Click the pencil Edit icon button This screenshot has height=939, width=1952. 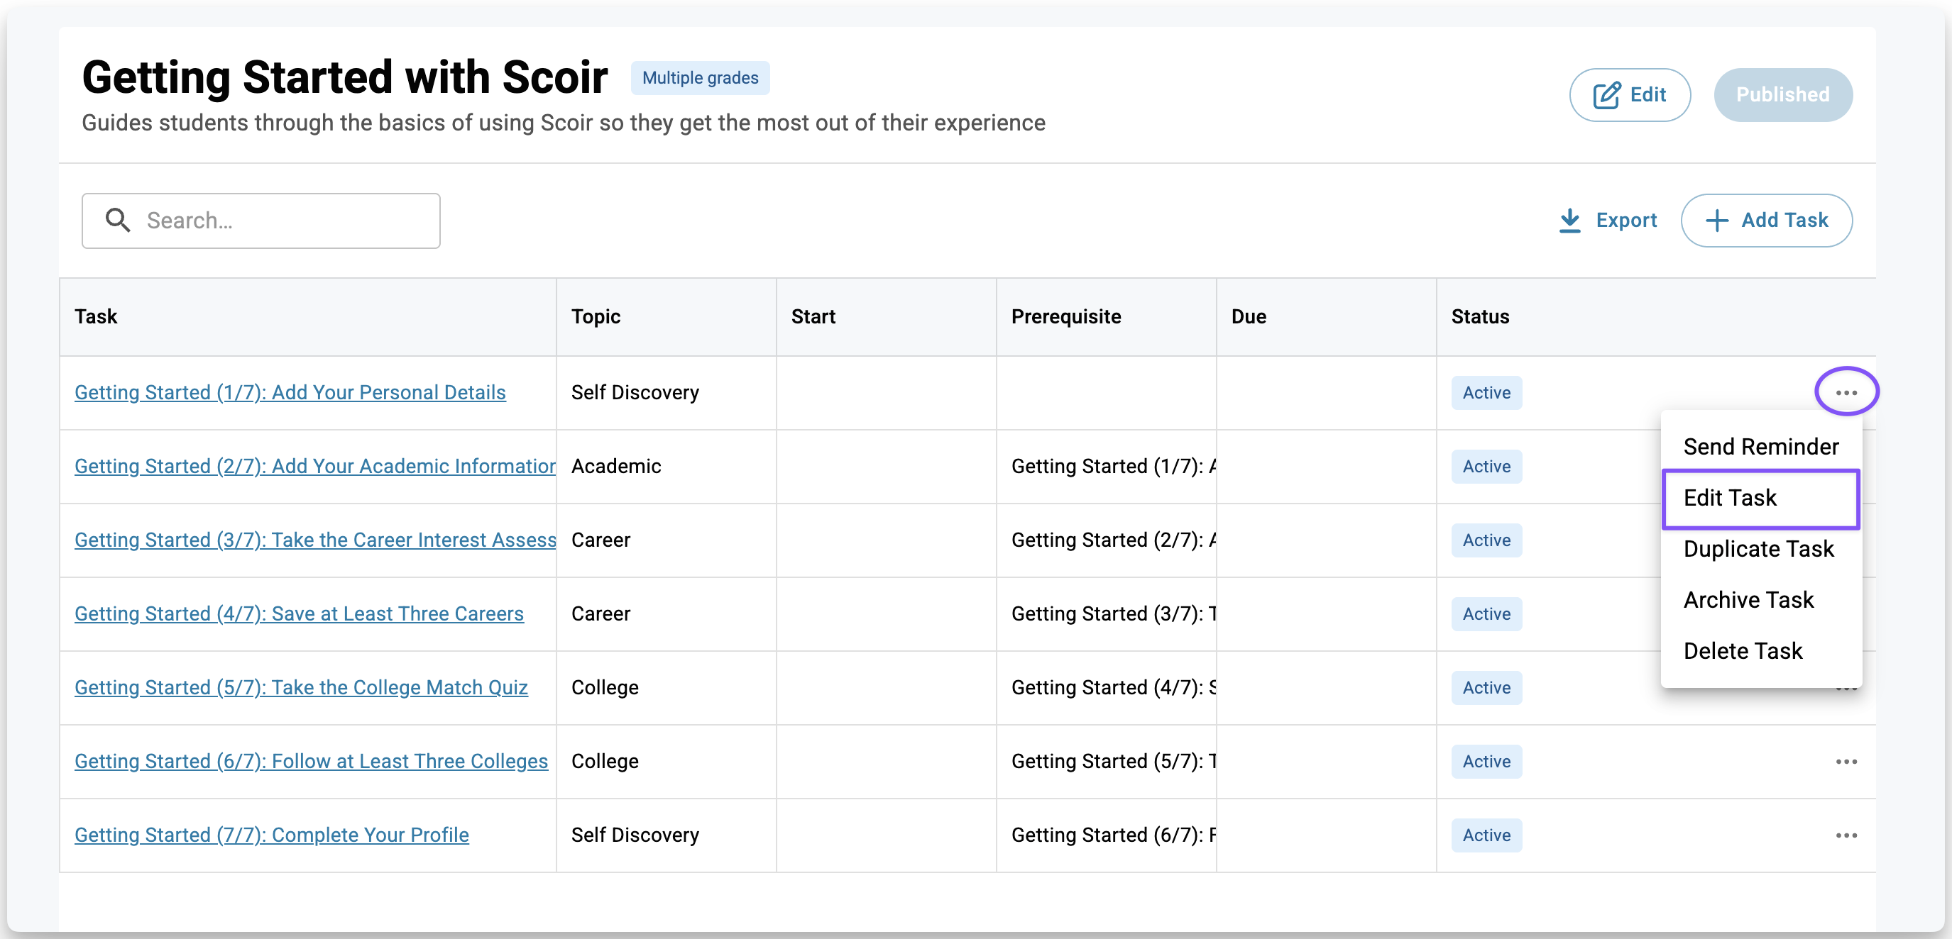coord(1606,96)
